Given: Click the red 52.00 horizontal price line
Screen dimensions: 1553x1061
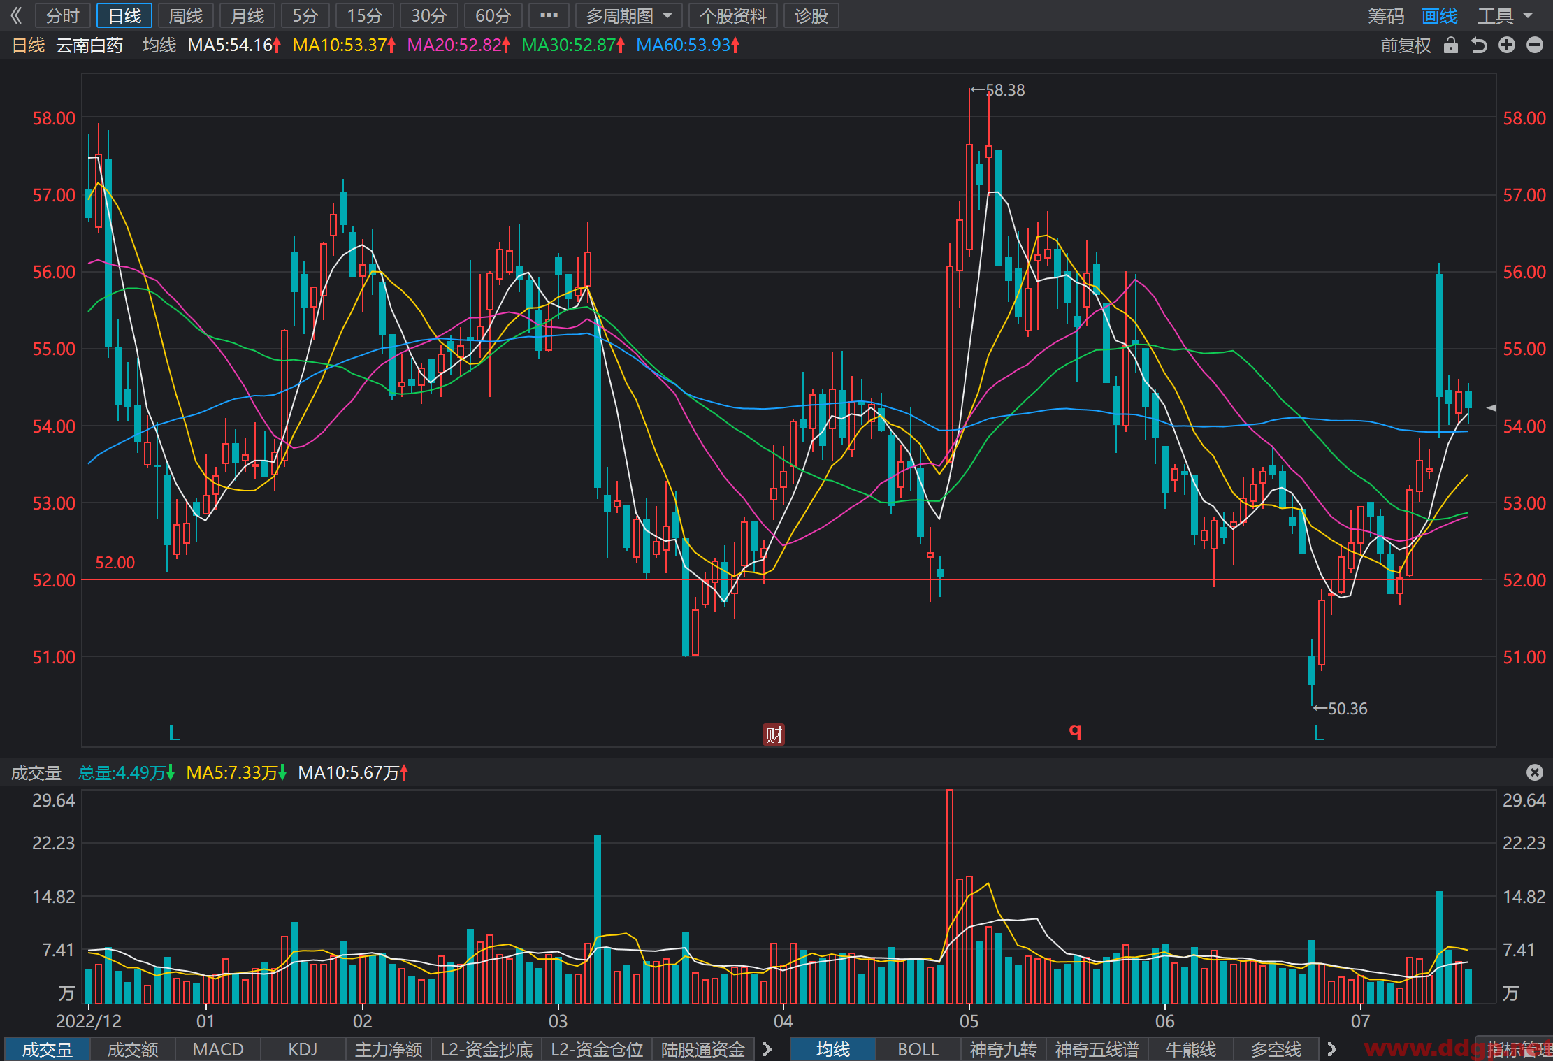Looking at the screenshot, I should tap(781, 579).
